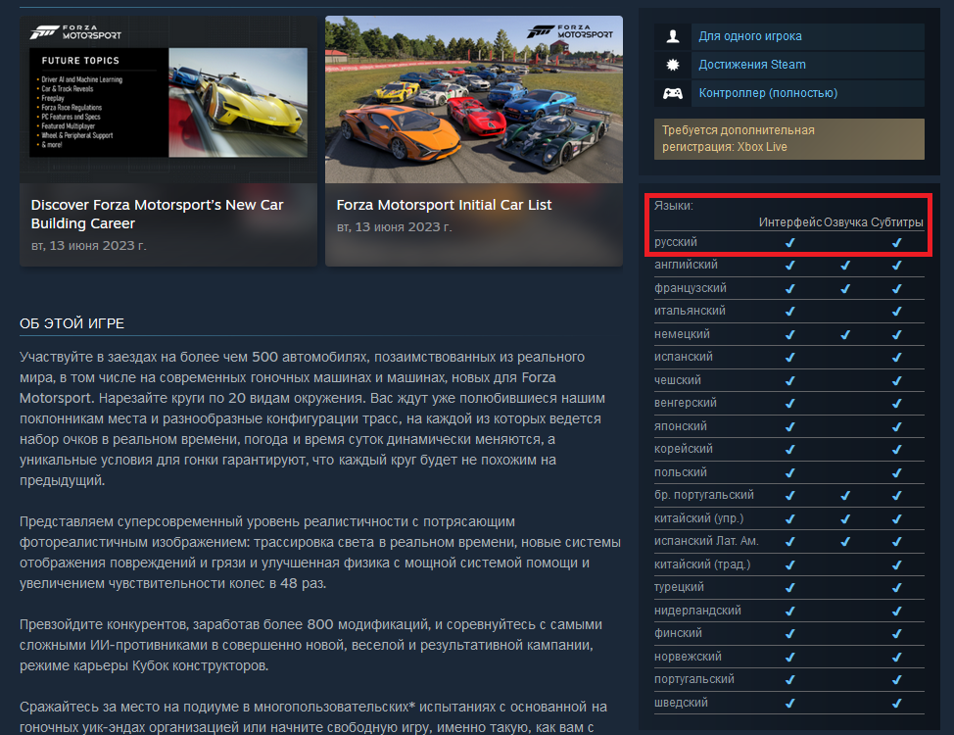
Task: Click the Озвучка checkmark for китайский (упр.)
Action: coord(845,518)
